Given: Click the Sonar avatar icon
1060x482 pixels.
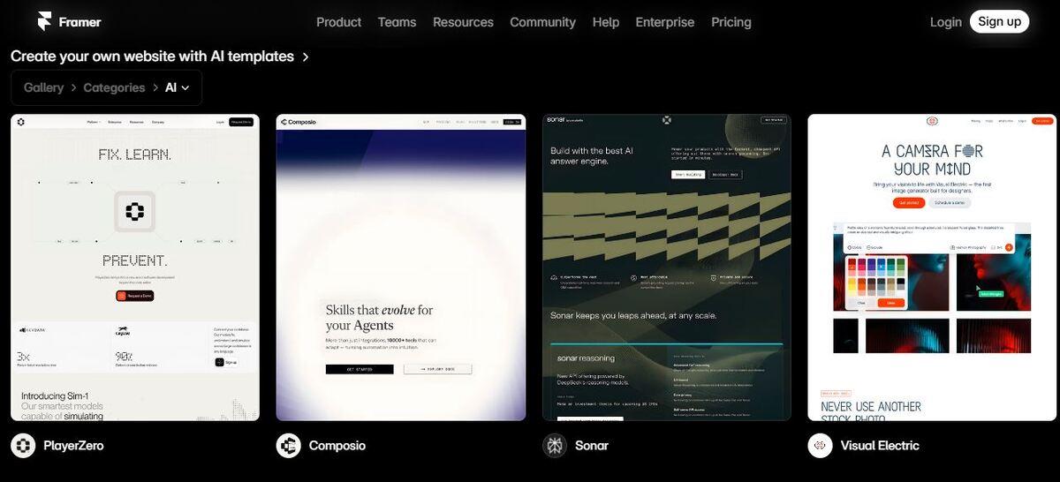Looking at the screenshot, I should coord(554,446).
